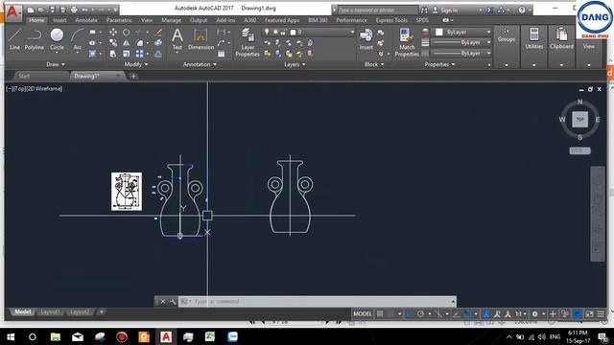Switch to the Manage ribbon tab

coord(171,20)
